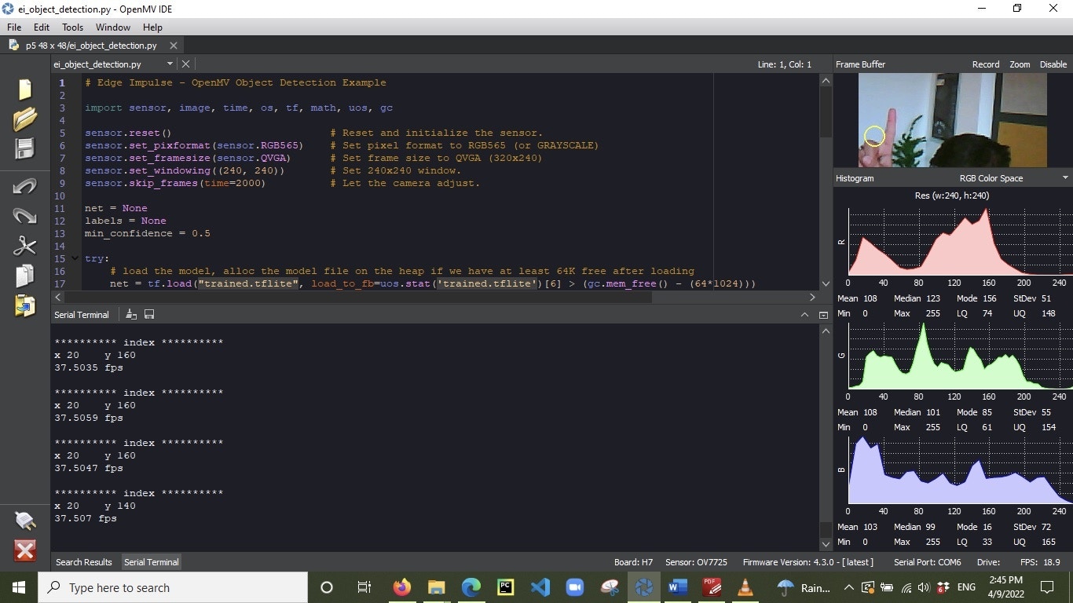The image size is (1073, 603).
Task: Click Zoom in the Frame Buffer
Action: 1020,64
